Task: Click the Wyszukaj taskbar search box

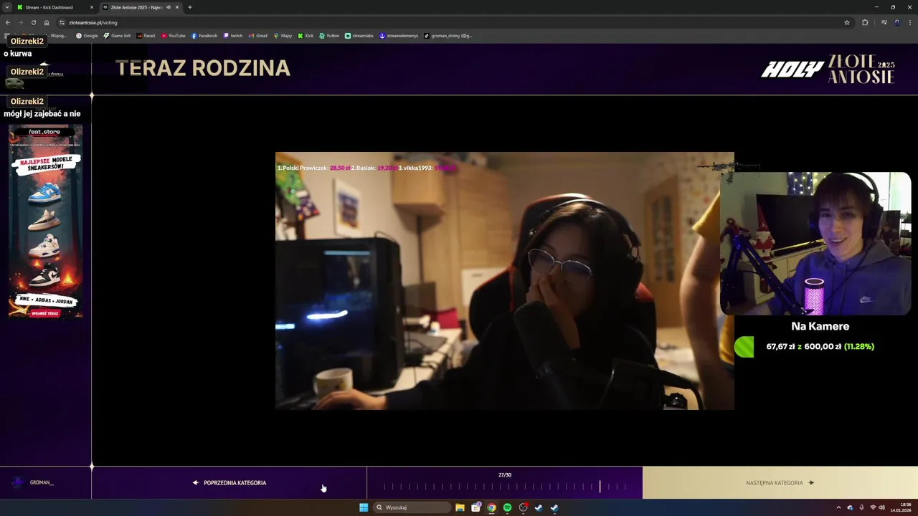Action: [412, 507]
